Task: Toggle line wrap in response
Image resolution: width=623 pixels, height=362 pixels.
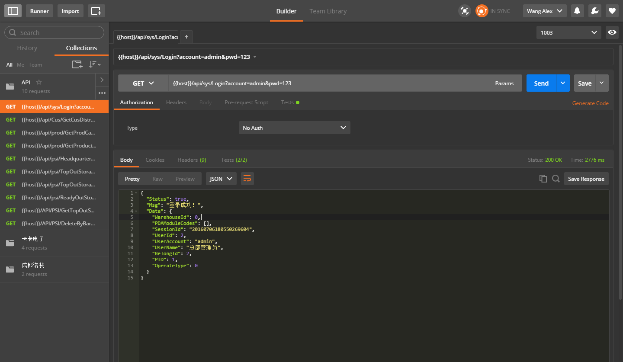Action: pyautogui.click(x=247, y=179)
